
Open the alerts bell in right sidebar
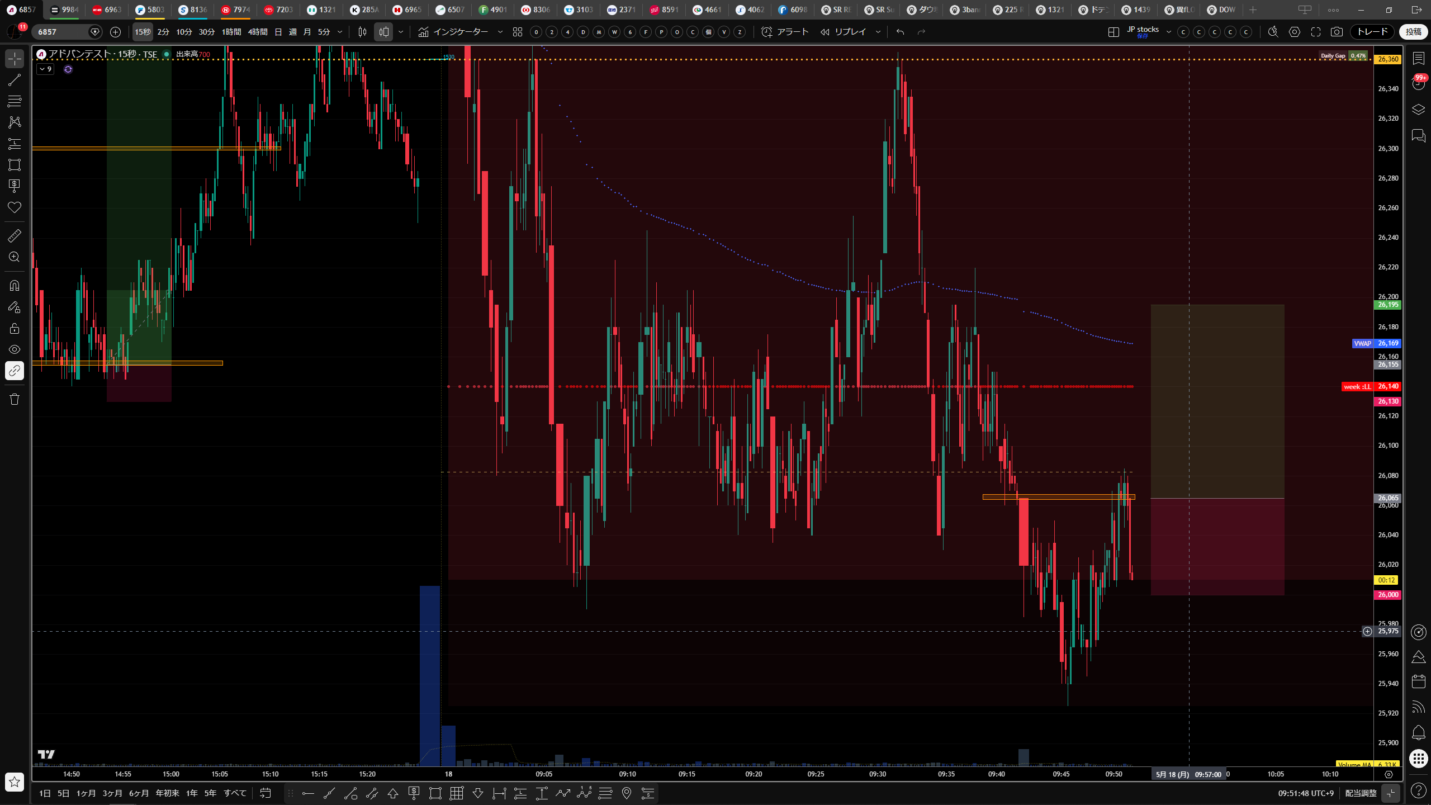(1419, 732)
